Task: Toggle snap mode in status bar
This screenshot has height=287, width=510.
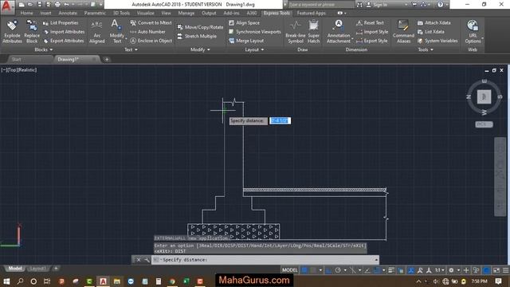Action: tap(313, 270)
